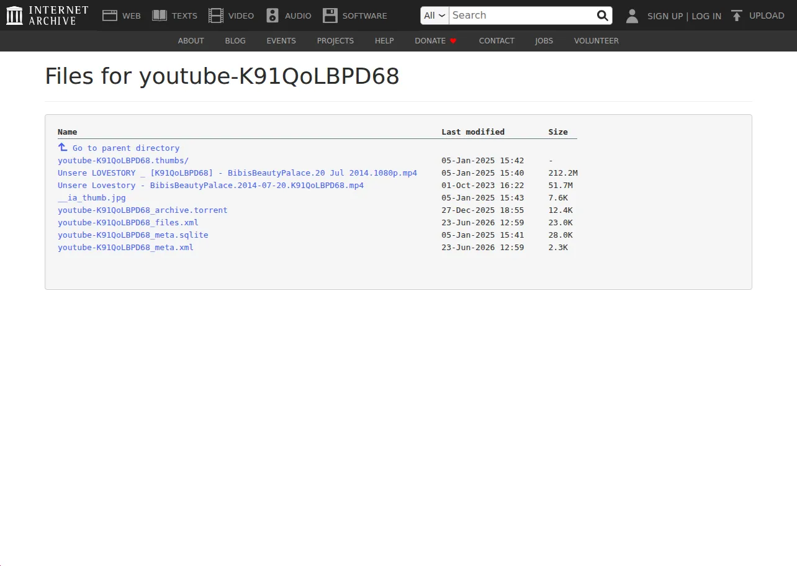Open the PROJECTS menu item
The image size is (797, 566).
pos(335,41)
